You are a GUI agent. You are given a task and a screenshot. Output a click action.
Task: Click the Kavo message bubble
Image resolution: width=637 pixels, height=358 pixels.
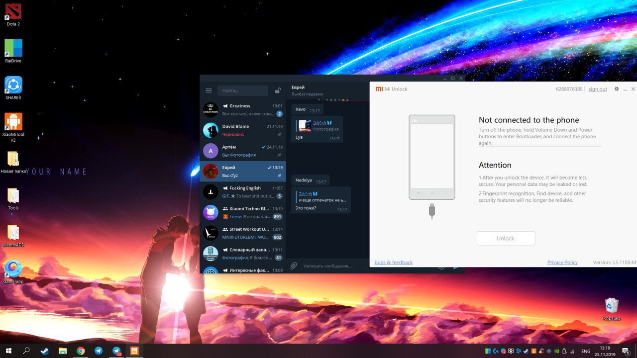(x=307, y=109)
